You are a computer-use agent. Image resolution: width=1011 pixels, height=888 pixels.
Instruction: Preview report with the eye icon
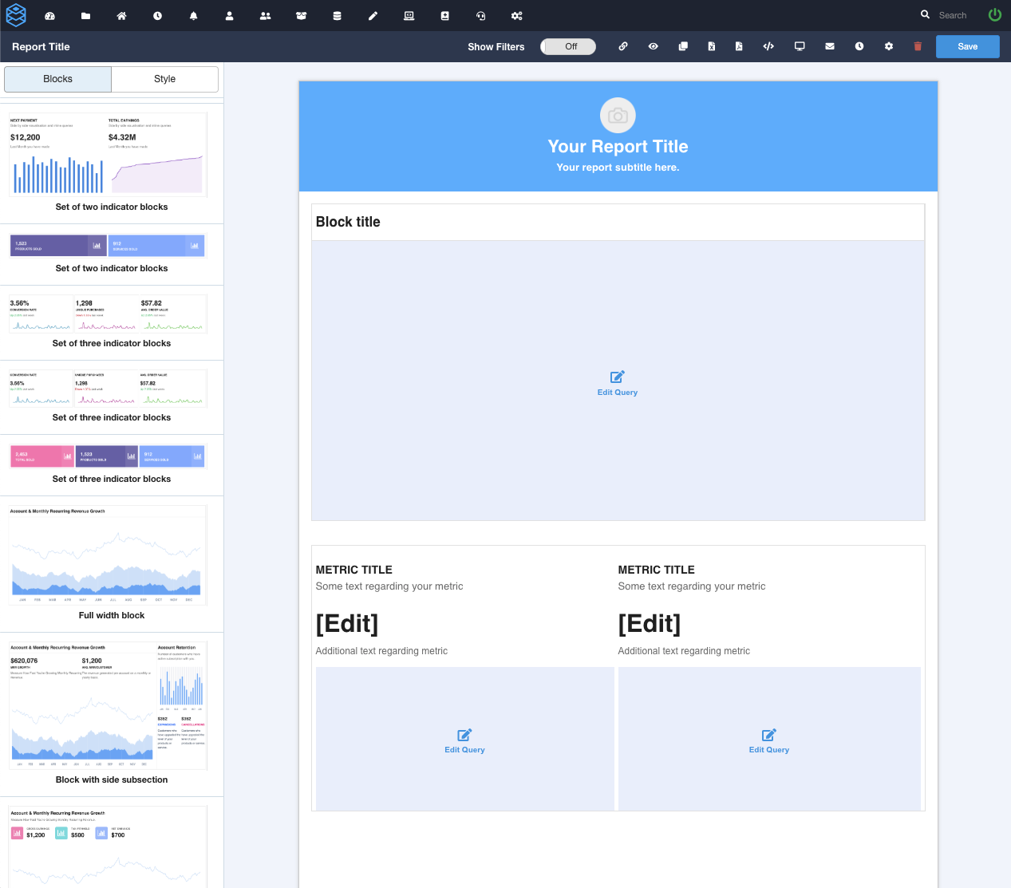[x=653, y=46]
